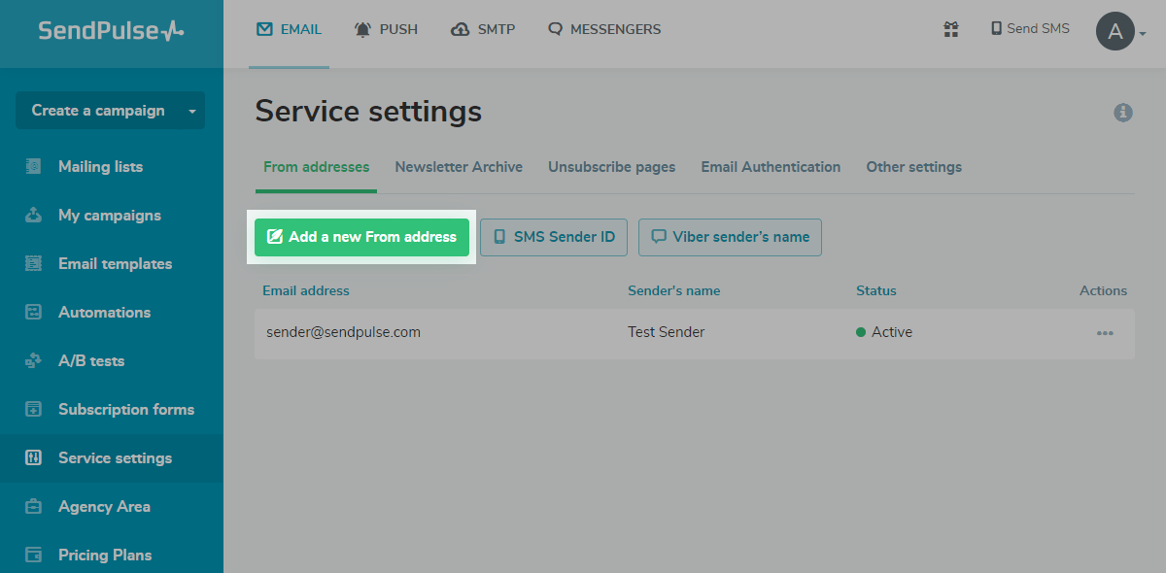Click the gift box icon in header
The height and width of the screenshot is (573, 1166).
coord(951,29)
